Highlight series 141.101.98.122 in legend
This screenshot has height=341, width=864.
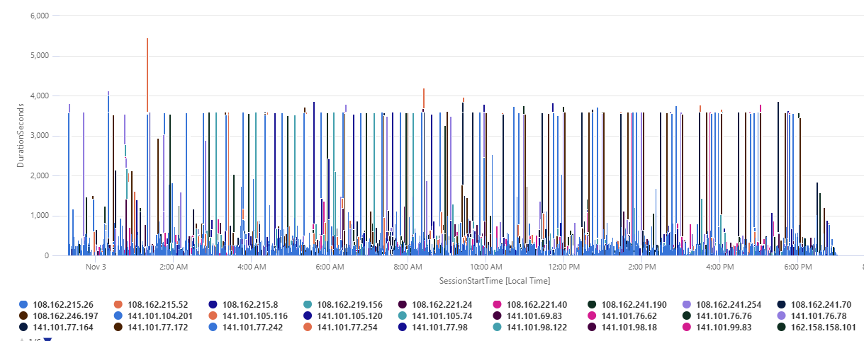530,327
